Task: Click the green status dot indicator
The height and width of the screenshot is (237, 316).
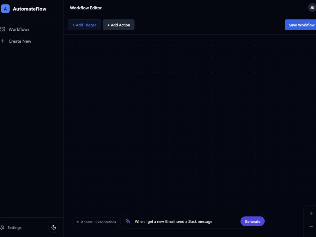Action: point(78,222)
